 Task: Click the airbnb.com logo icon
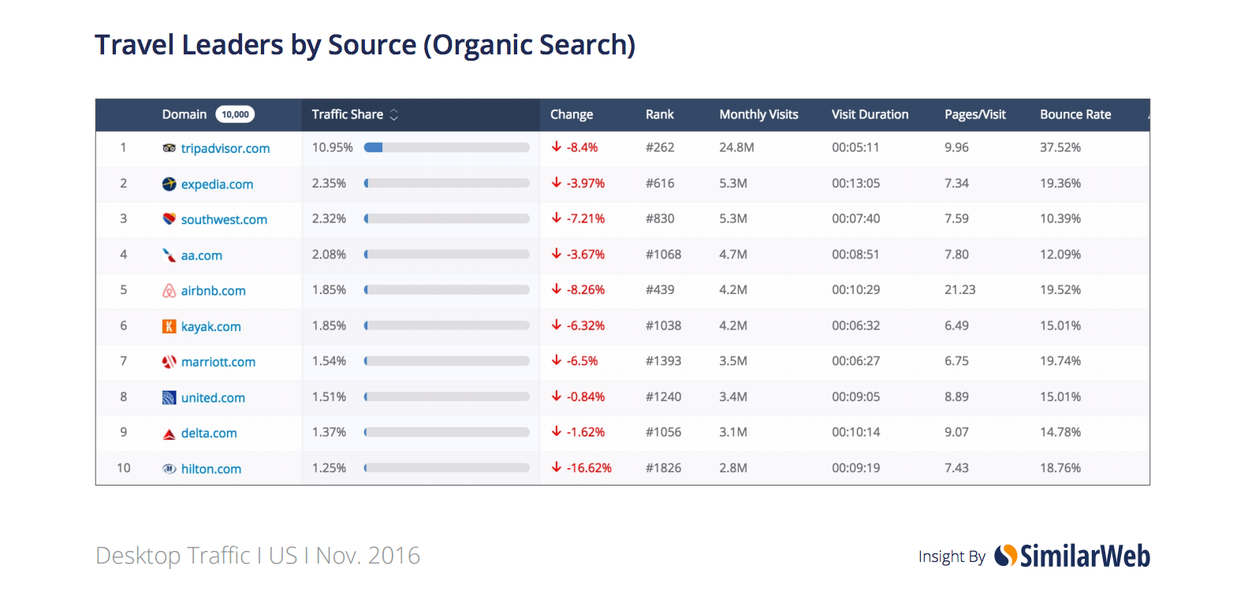point(169,291)
